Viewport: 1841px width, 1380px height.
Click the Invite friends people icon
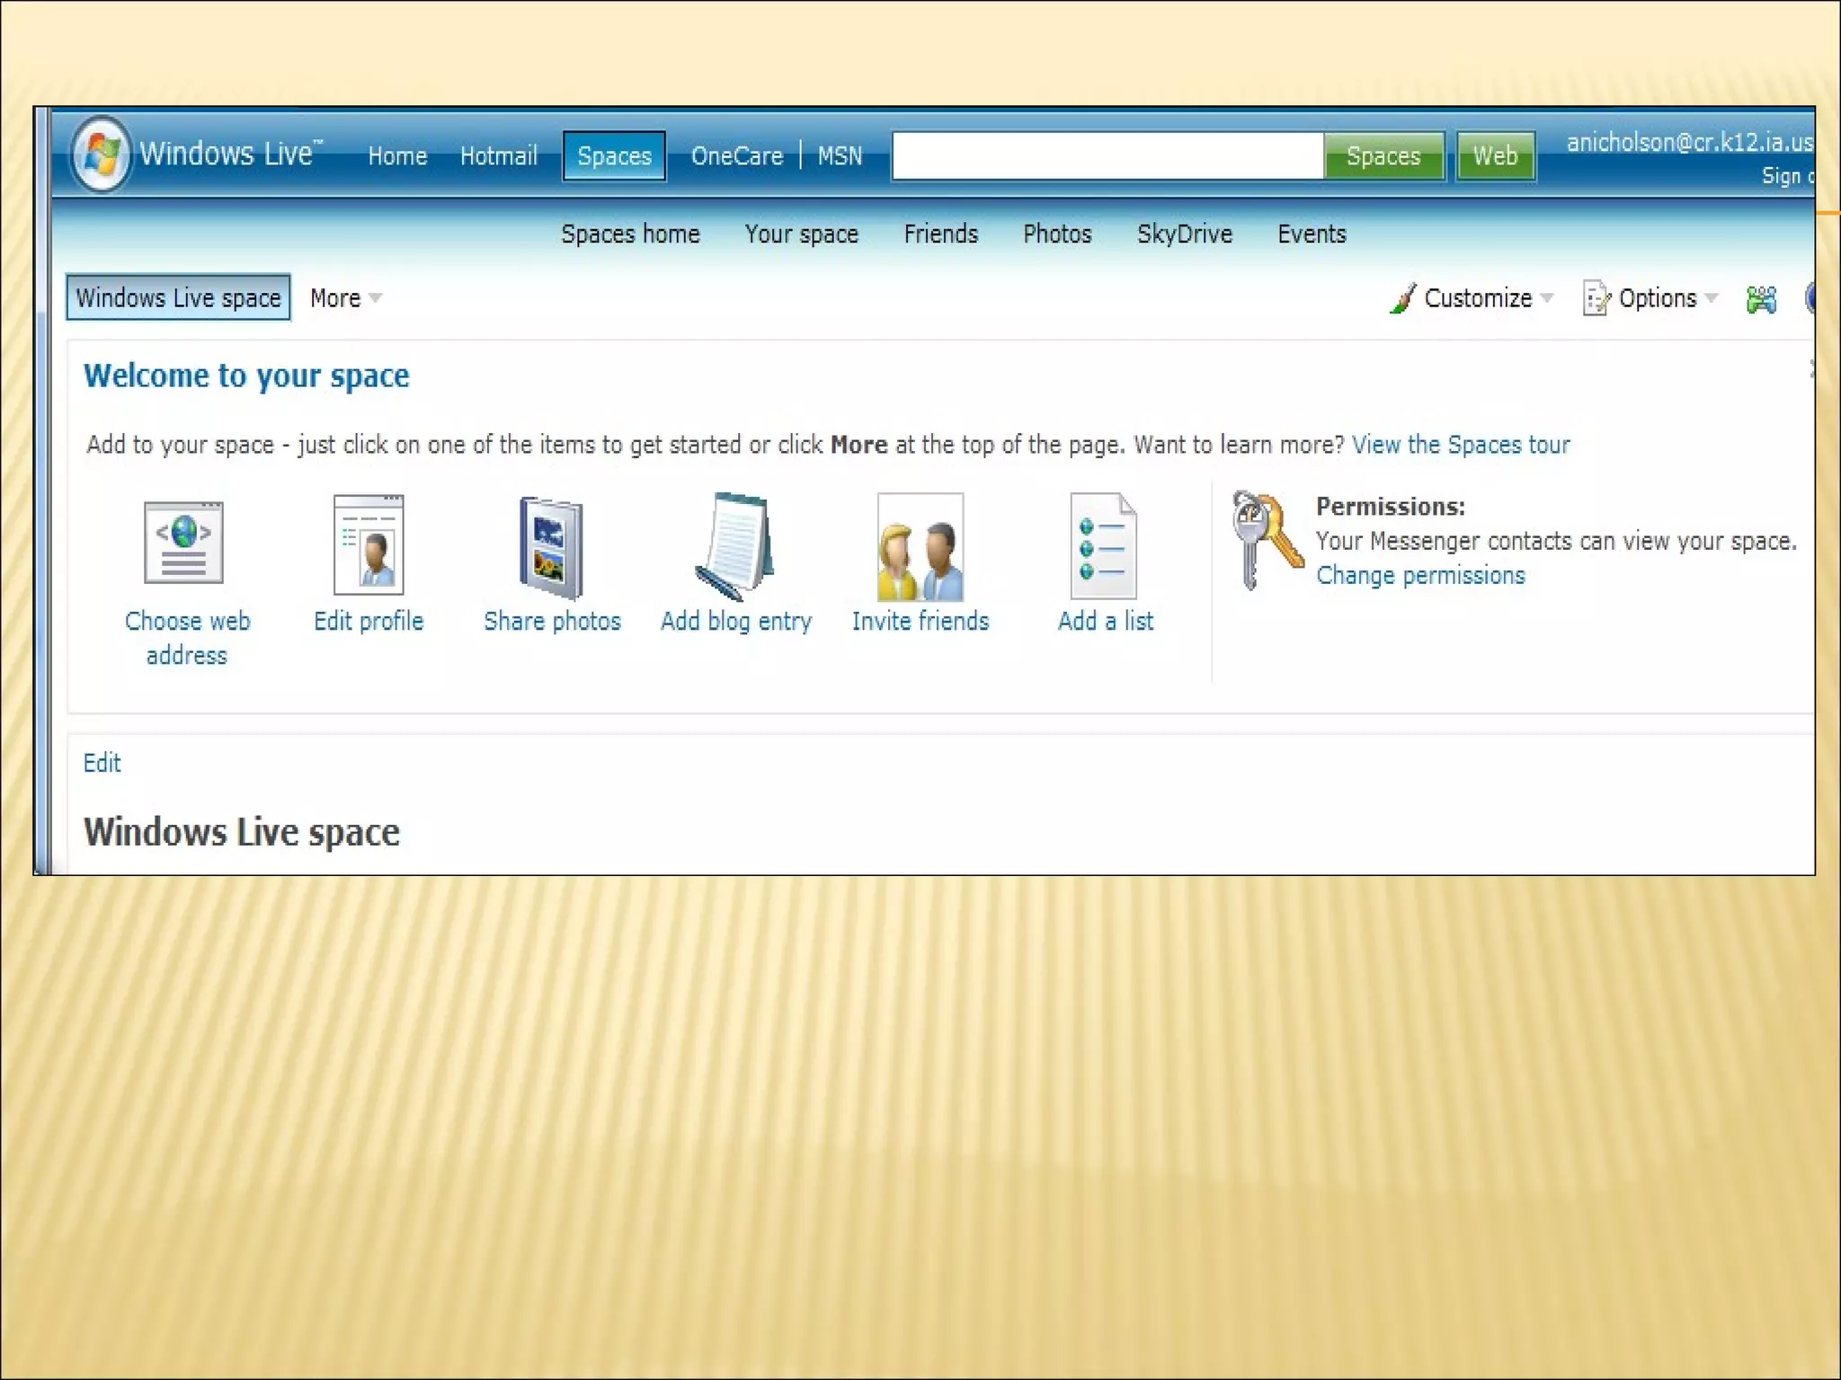920,546
